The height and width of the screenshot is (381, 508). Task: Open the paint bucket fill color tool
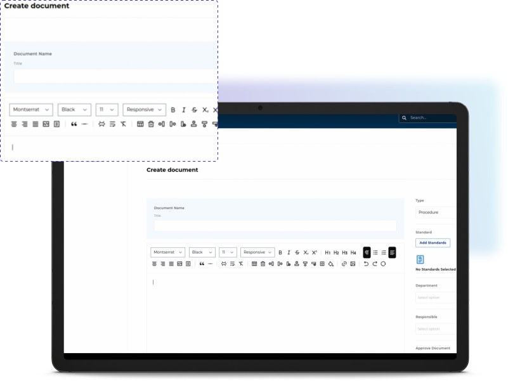(330, 264)
